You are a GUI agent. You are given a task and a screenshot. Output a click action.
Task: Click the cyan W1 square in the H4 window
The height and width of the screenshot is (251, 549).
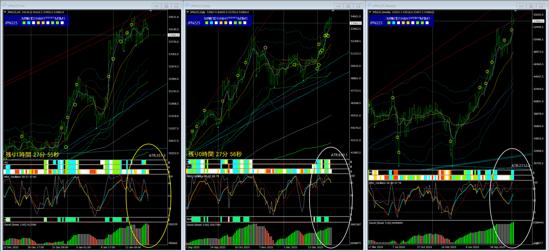pyautogui.click(x=29, y=23)
